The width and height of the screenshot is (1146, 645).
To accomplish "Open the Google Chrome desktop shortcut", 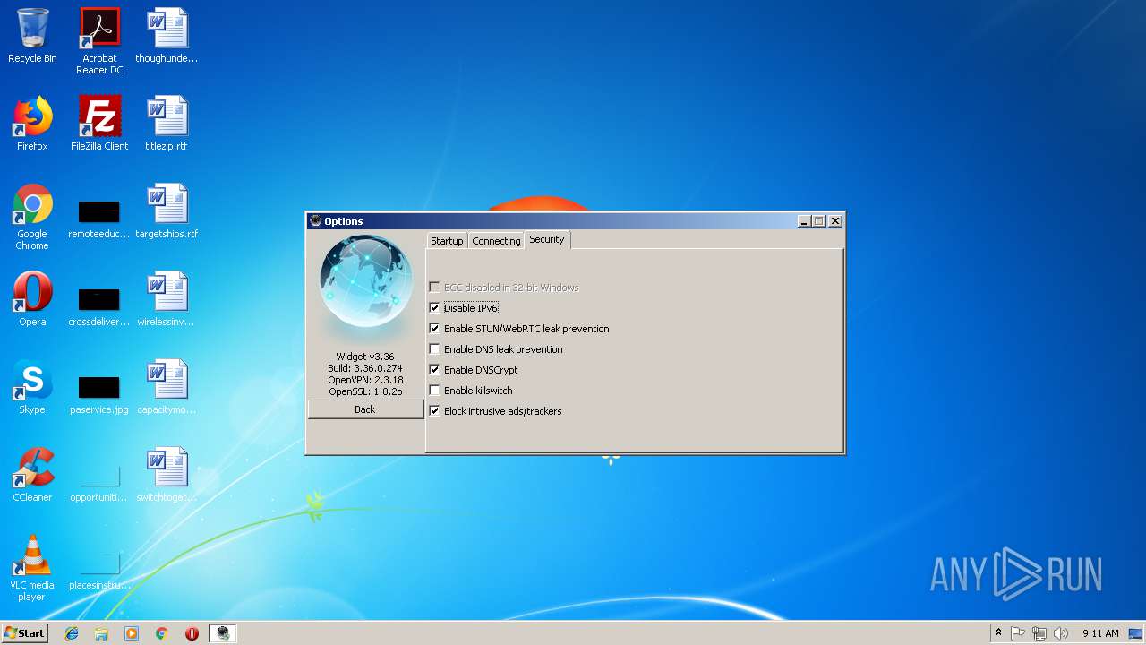I will (x=32, y=217).
